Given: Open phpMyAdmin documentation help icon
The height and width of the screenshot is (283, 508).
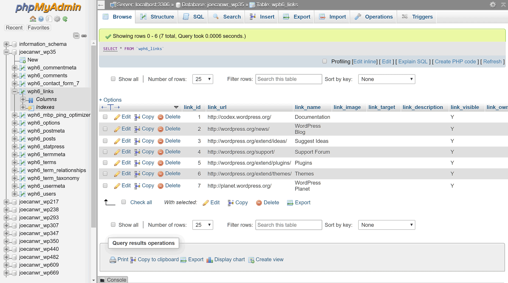Looking at the screenshot, I should pyautogui.click(x=41, y=19).
